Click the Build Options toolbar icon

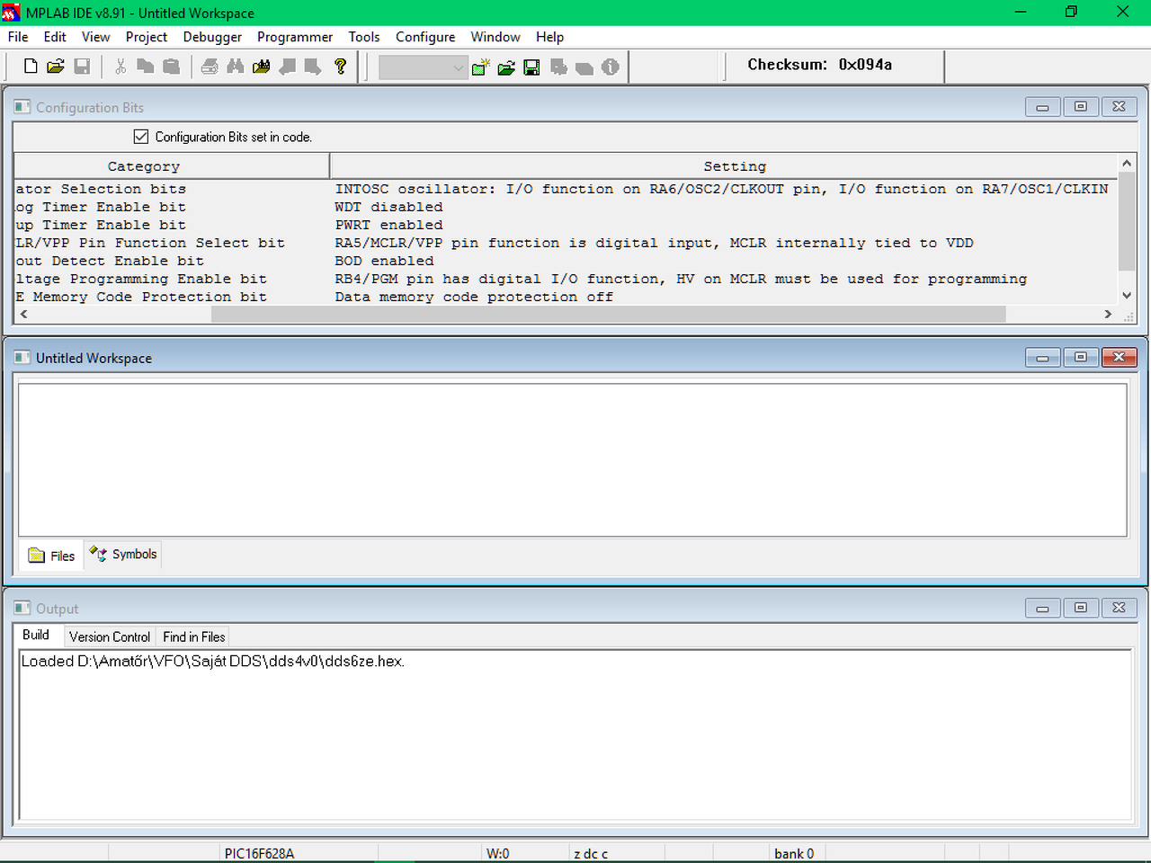point(558,67)
